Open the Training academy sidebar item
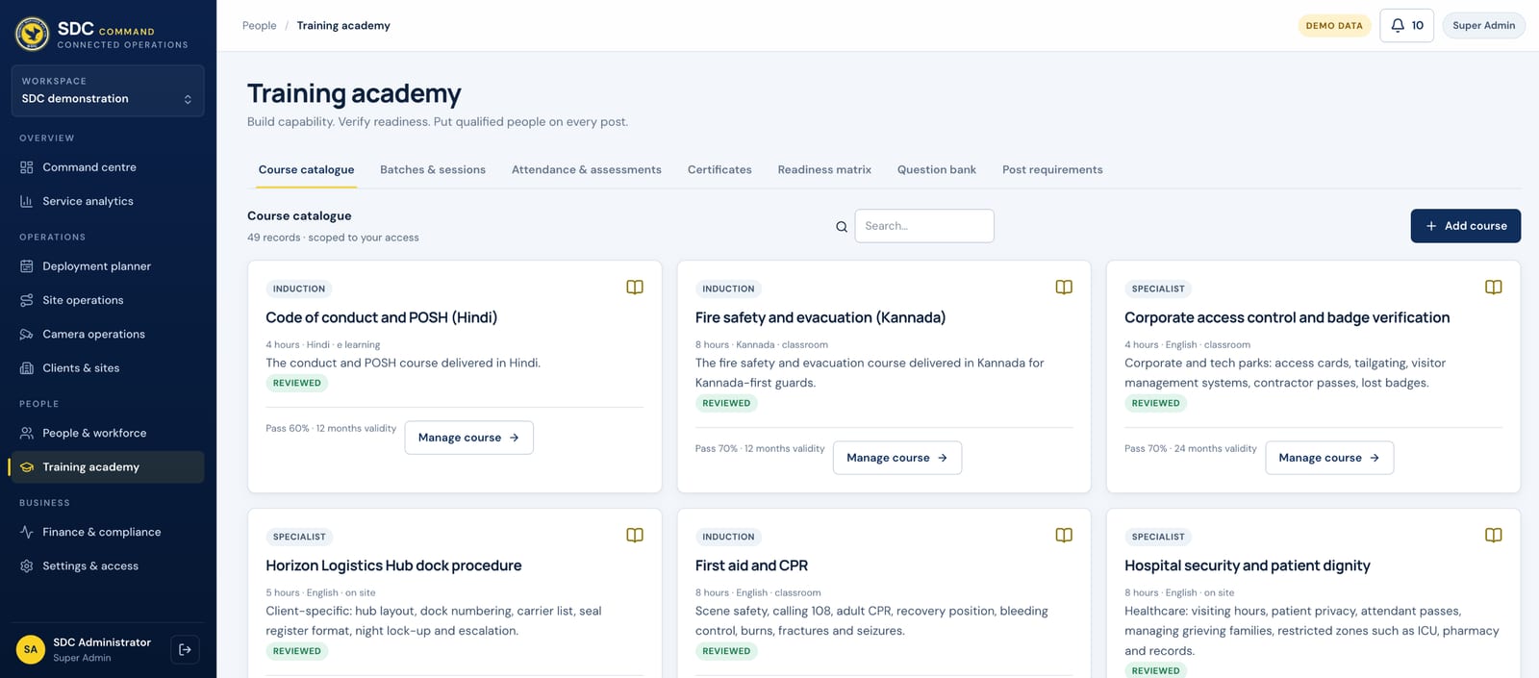Viewport: 1539px width, 678px height. [x=106, y=467]
